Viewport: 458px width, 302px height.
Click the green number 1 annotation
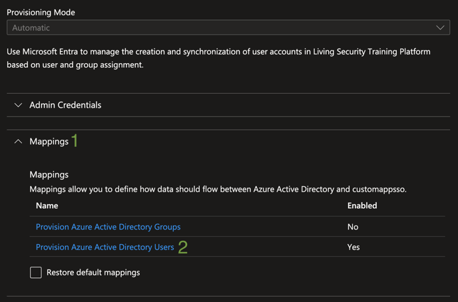(75, 140)
